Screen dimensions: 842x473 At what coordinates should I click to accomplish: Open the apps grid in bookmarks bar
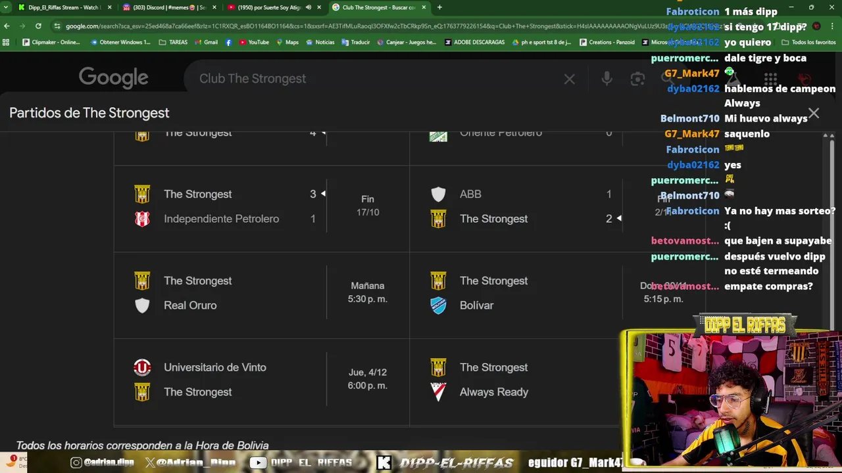(x=6, y=42)
